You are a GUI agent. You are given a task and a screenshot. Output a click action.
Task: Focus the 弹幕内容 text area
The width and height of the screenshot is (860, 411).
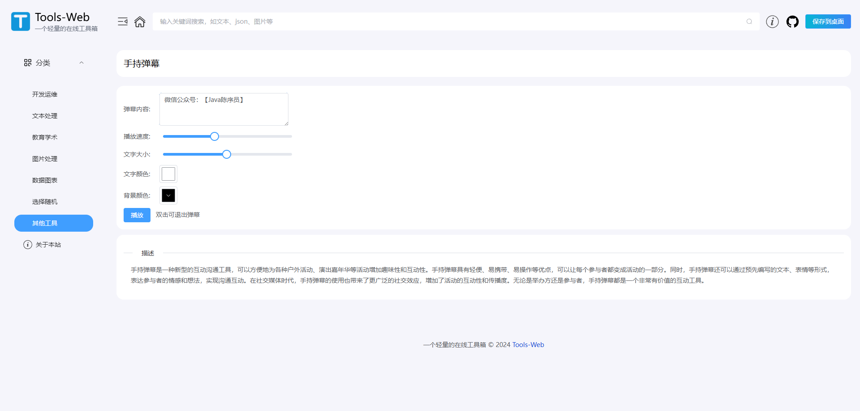224,109
